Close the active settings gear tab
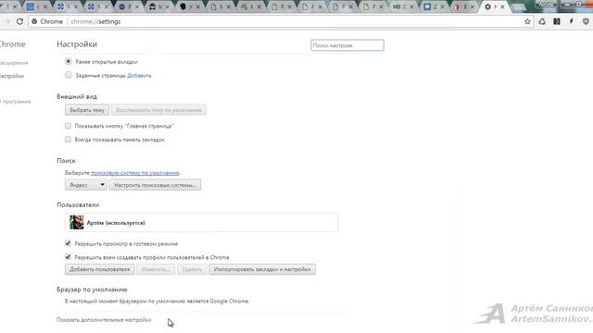Screen dimensions: 593x333 pyautogui.click(x=502, y=6)
